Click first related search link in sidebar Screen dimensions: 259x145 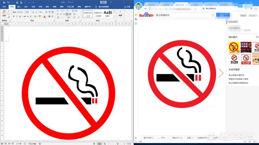(236, 75)
